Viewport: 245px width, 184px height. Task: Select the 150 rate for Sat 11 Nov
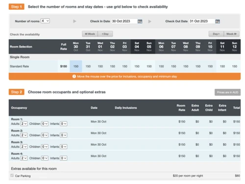pyautogui.click(x=222, y=66)
